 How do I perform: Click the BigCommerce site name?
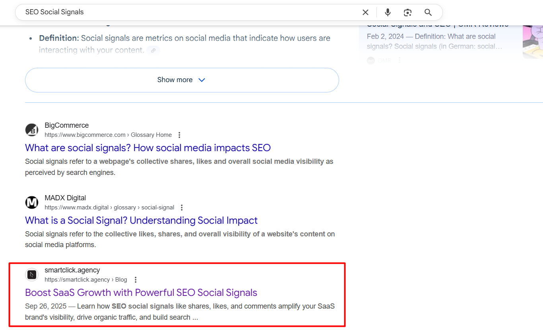pyautogui.click(x=67, y=125)
